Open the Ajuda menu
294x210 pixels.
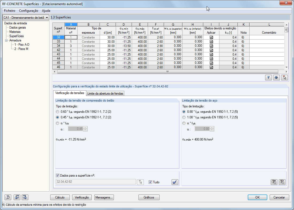click(x=46, y=11)
